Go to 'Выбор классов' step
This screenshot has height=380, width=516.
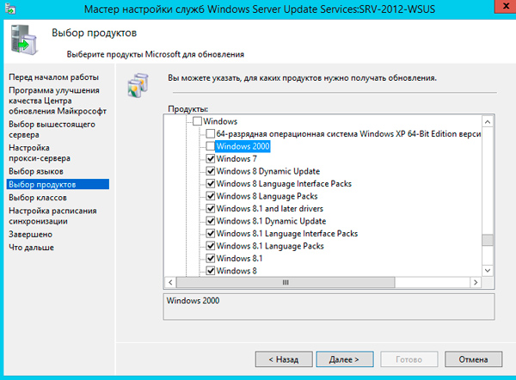(x=38, y=198)
